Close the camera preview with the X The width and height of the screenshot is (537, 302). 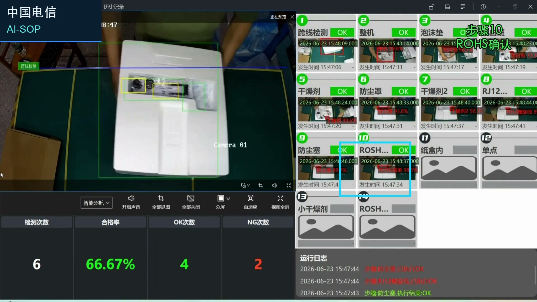click(292, 17)
